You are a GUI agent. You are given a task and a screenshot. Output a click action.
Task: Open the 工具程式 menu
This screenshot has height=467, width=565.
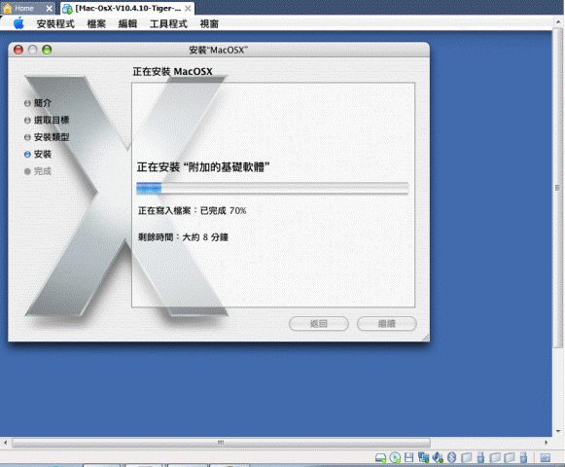168,24
